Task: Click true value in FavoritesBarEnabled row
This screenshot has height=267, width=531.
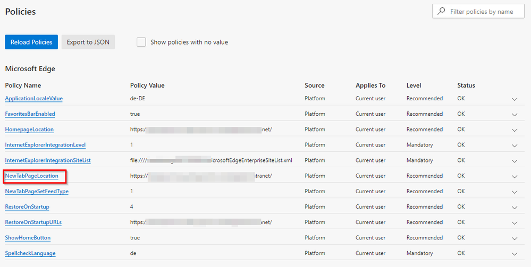Action: (135, 114)
